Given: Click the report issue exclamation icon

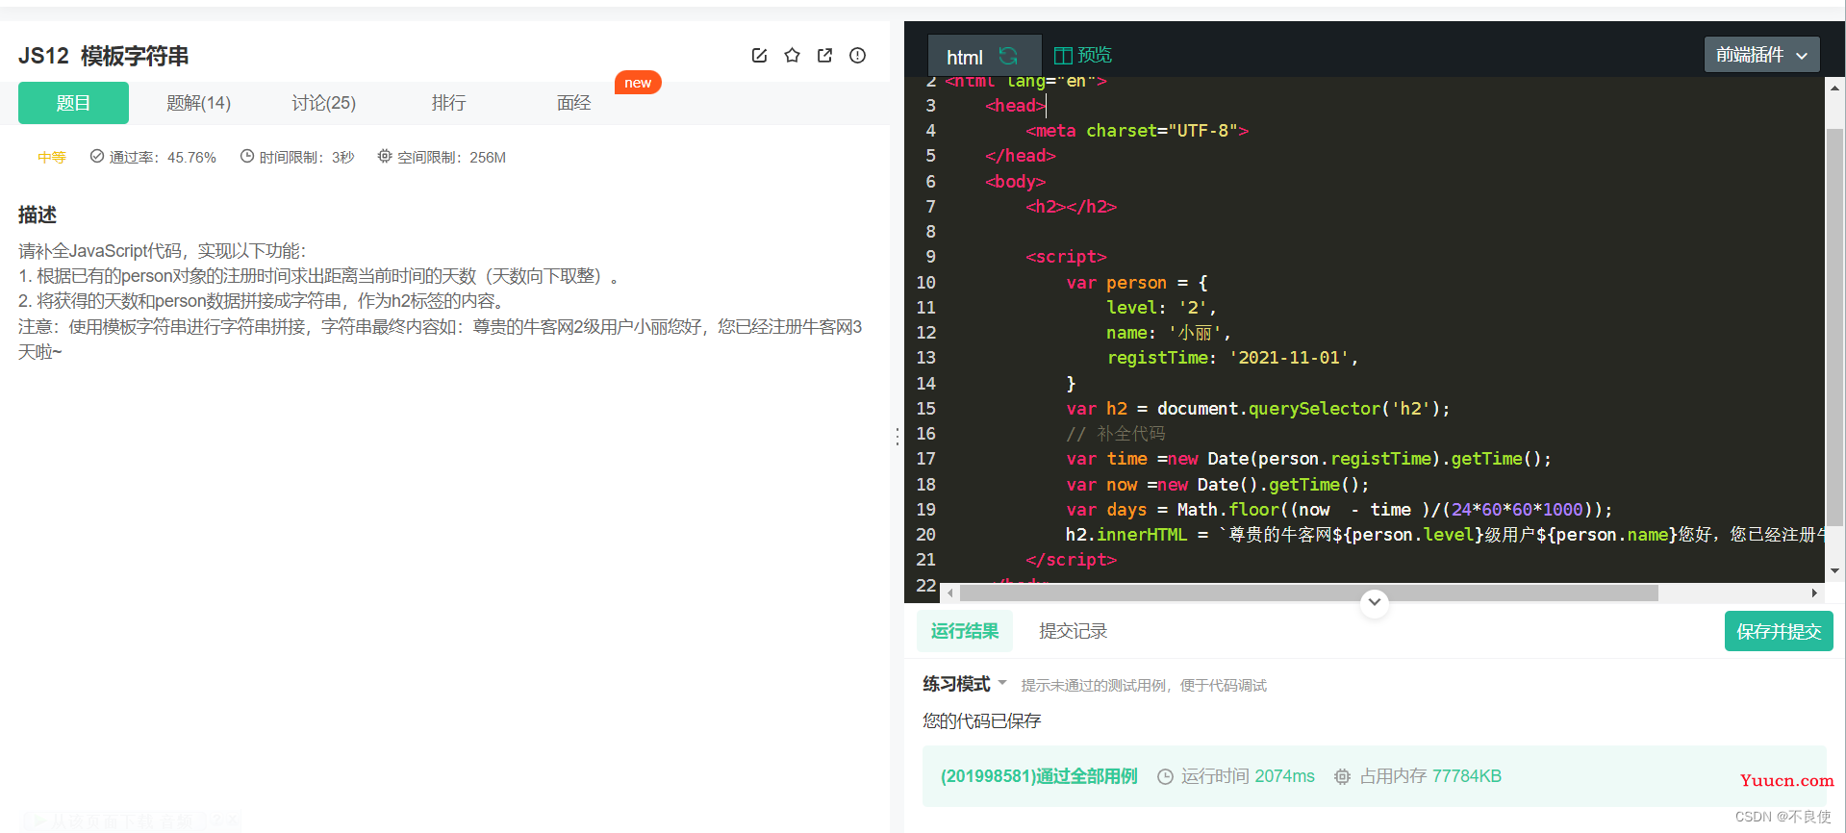Looking at the screenshot, I should click(857, 56).
